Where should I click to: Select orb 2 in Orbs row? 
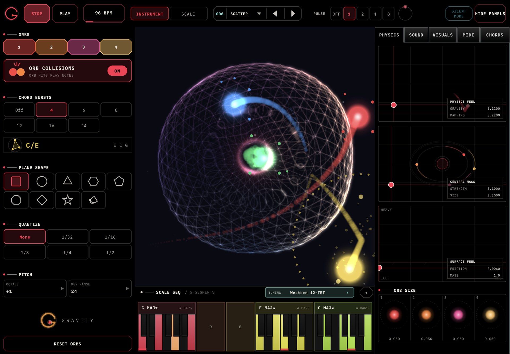pos(51,47)
